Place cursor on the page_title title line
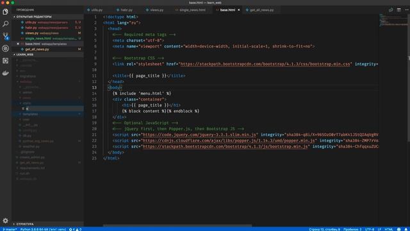410x231 pixels. (149, 76)
